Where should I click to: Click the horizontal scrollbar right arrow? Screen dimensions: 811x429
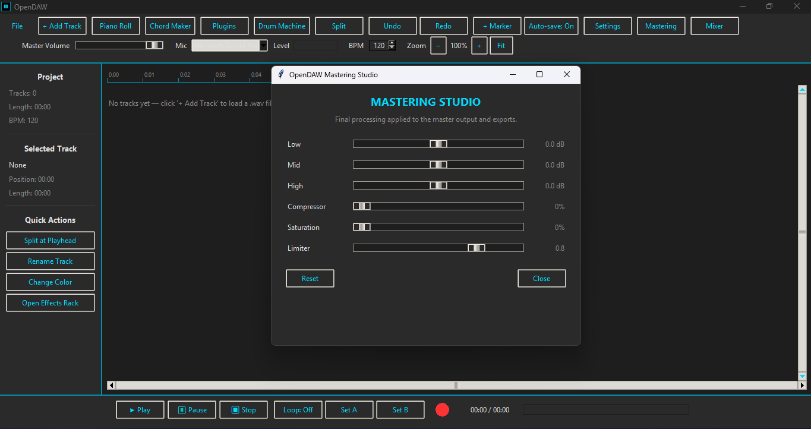pos(802,385)
